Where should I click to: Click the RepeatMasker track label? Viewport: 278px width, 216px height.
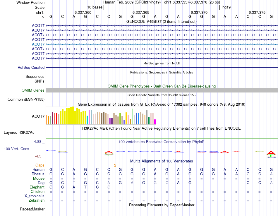pos(32,209)
